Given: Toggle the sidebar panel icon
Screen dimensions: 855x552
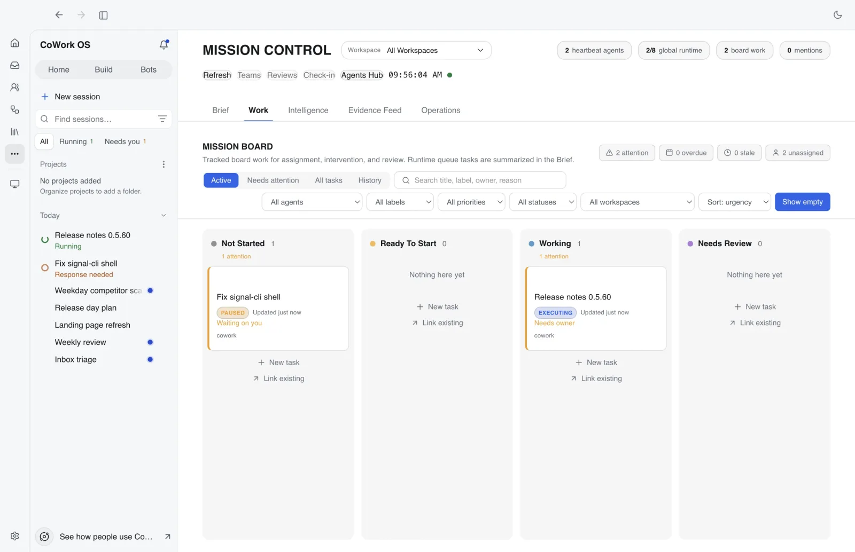Looking at the screenshot, I should point(104,15).
